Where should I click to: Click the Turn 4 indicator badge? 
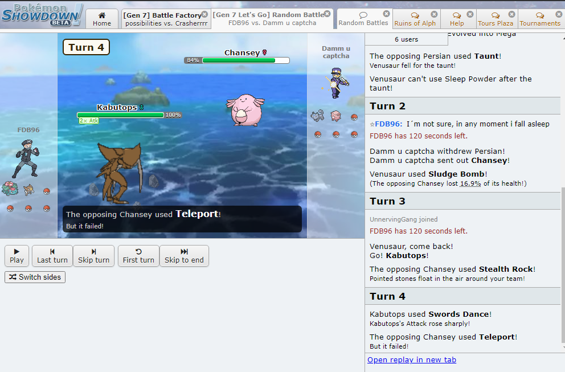(86, 47)
